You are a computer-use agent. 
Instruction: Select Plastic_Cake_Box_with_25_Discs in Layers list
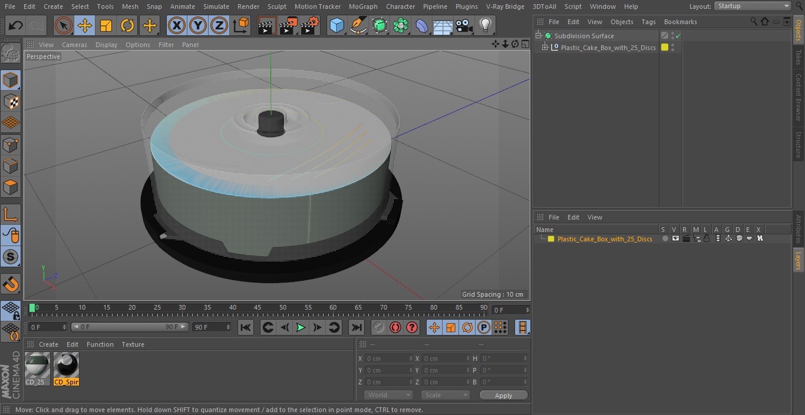605,239
